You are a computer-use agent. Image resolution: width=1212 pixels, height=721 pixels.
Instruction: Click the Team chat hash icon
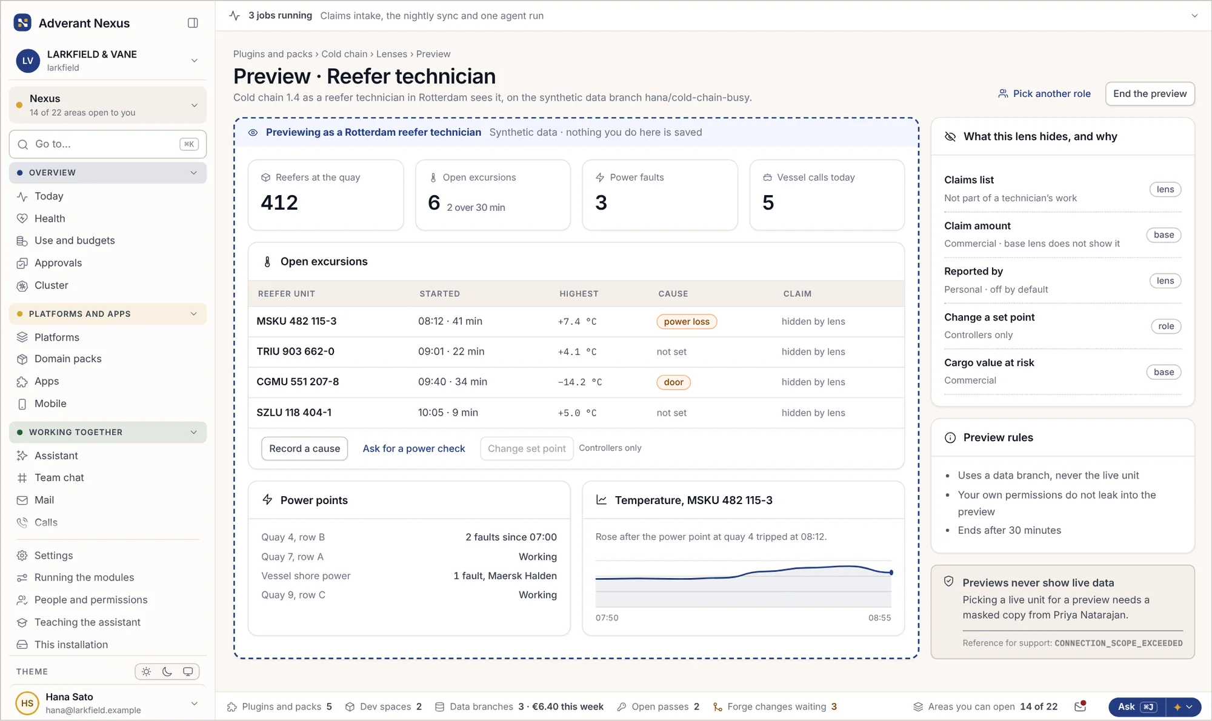[x=22, y=478]
